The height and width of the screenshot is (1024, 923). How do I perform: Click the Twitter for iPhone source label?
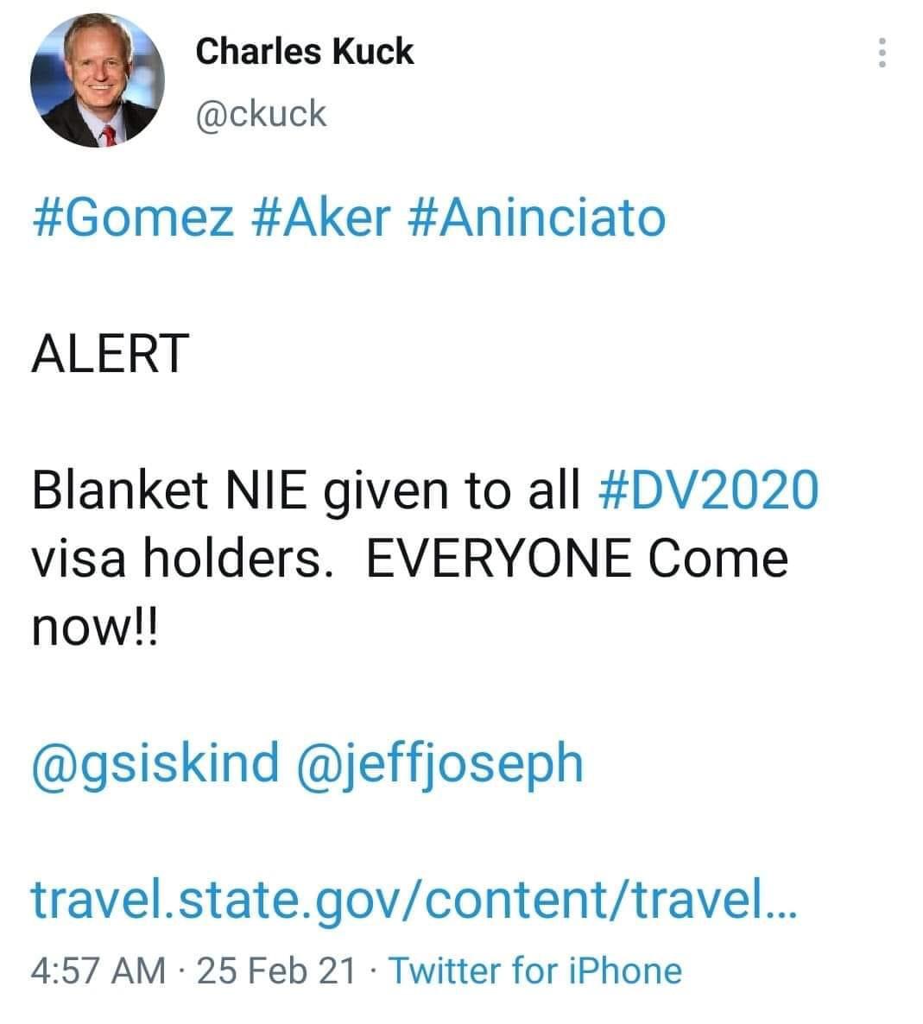click(x=535, y=970)
